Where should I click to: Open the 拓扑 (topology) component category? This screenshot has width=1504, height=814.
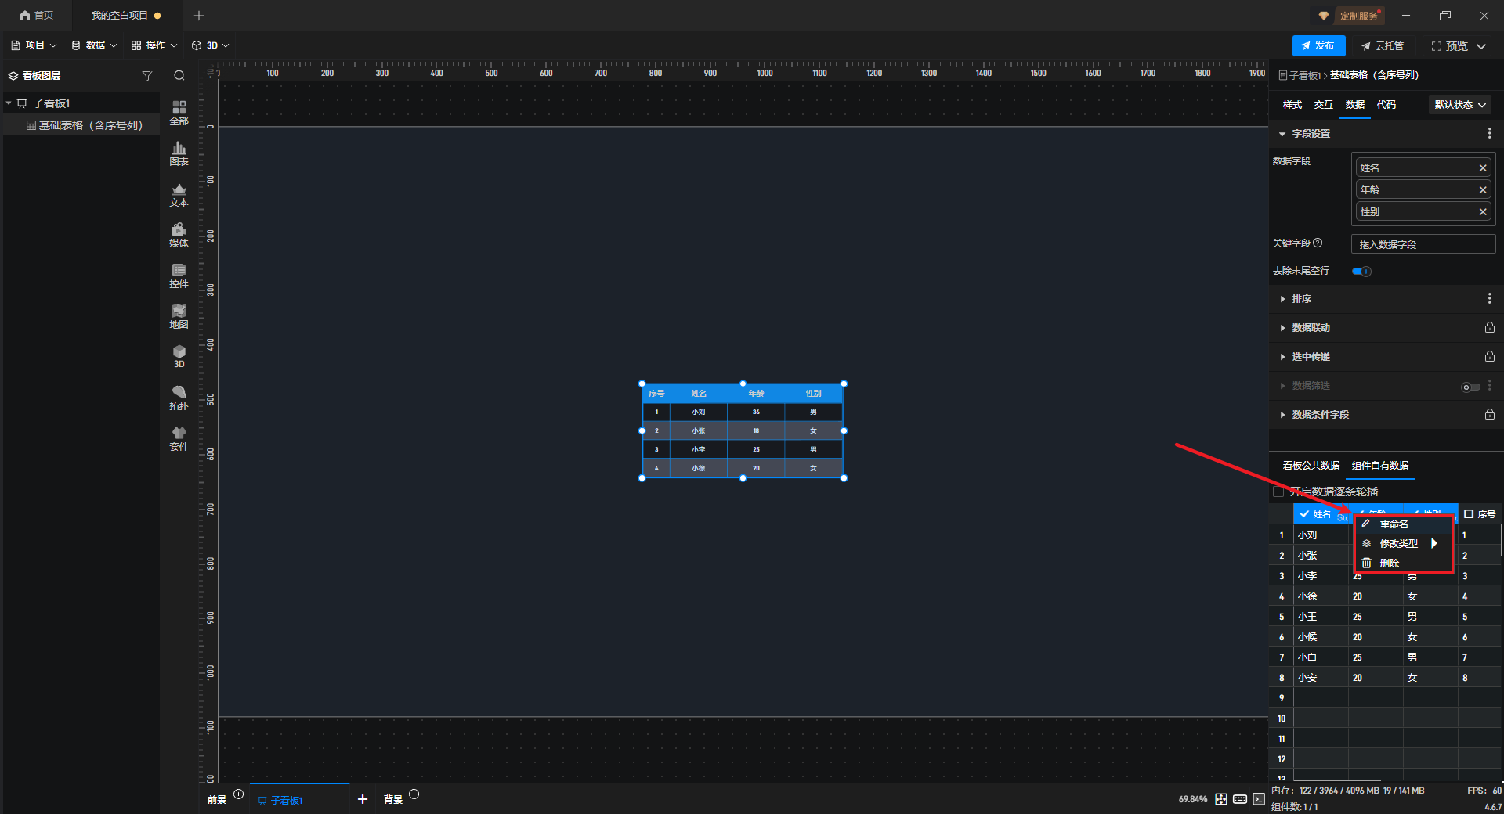[x=179, y=398]
